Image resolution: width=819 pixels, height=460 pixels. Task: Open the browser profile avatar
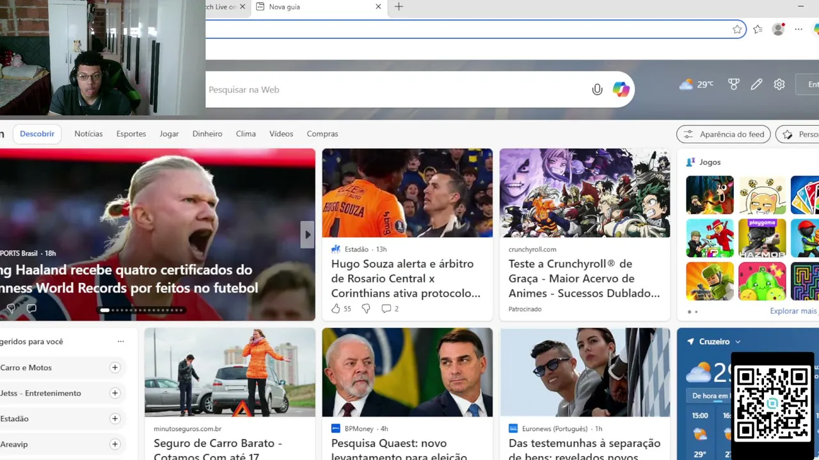tap(778, 29)
